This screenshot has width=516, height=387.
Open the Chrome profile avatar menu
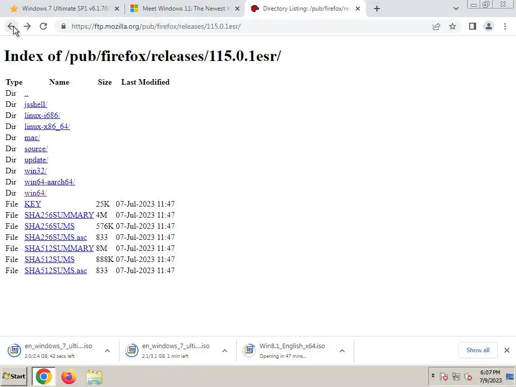tap(489, 26)
